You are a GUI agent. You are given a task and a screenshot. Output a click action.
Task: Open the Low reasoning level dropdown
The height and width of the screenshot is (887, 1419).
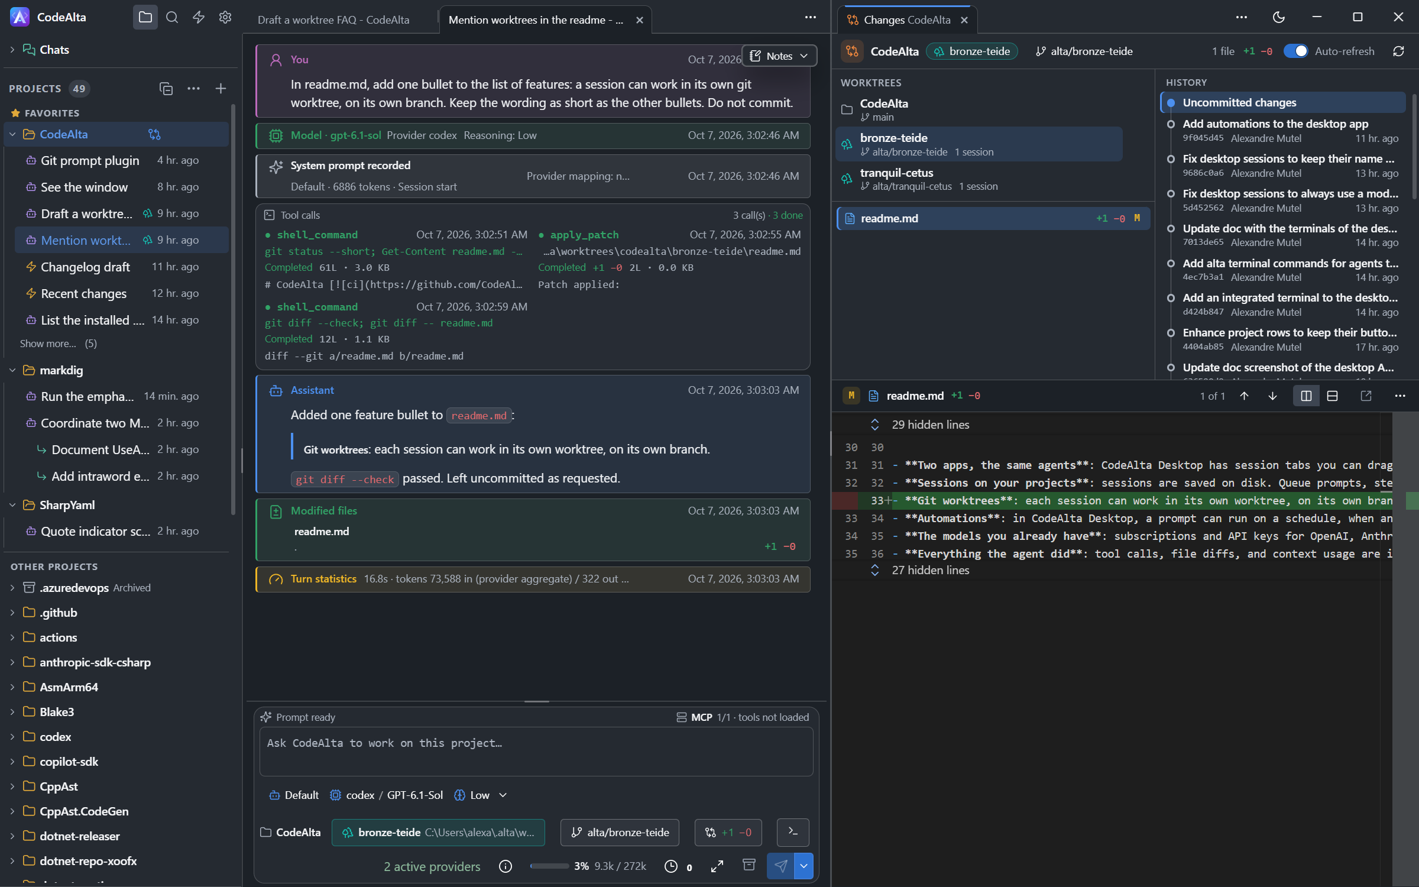point(481,795)
